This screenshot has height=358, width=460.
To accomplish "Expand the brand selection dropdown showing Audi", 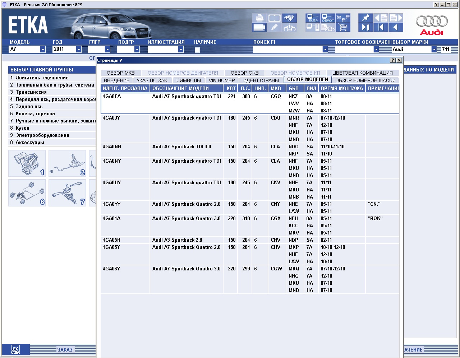I will [x=434, y=50].
